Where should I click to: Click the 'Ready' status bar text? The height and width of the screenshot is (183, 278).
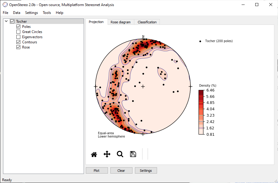pos(7,180)
